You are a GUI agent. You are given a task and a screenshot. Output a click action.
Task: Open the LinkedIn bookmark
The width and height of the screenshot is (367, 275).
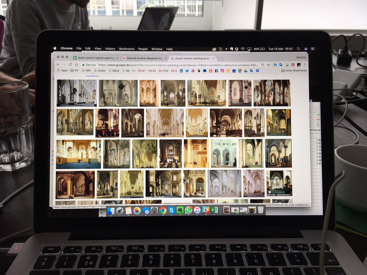181,71
